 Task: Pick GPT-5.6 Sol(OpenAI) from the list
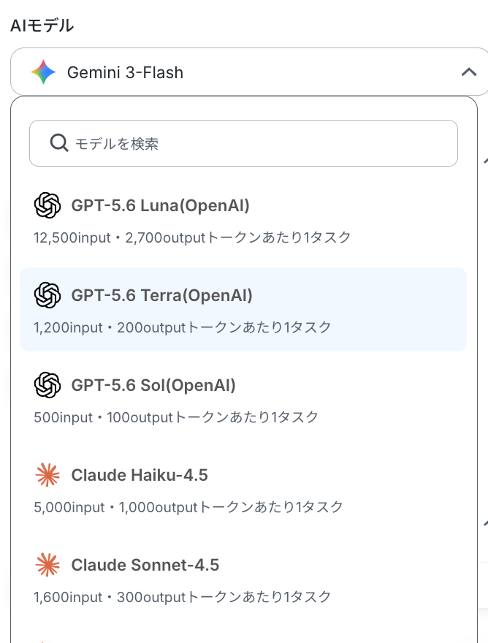[x=243, y=400]
